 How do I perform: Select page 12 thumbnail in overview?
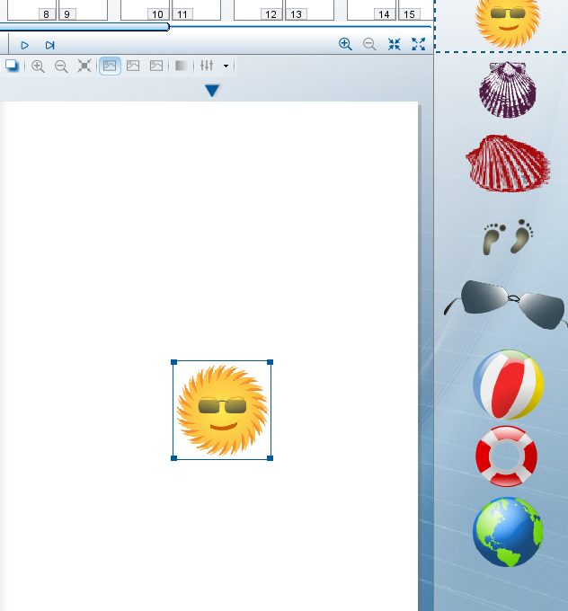[258, 10]
